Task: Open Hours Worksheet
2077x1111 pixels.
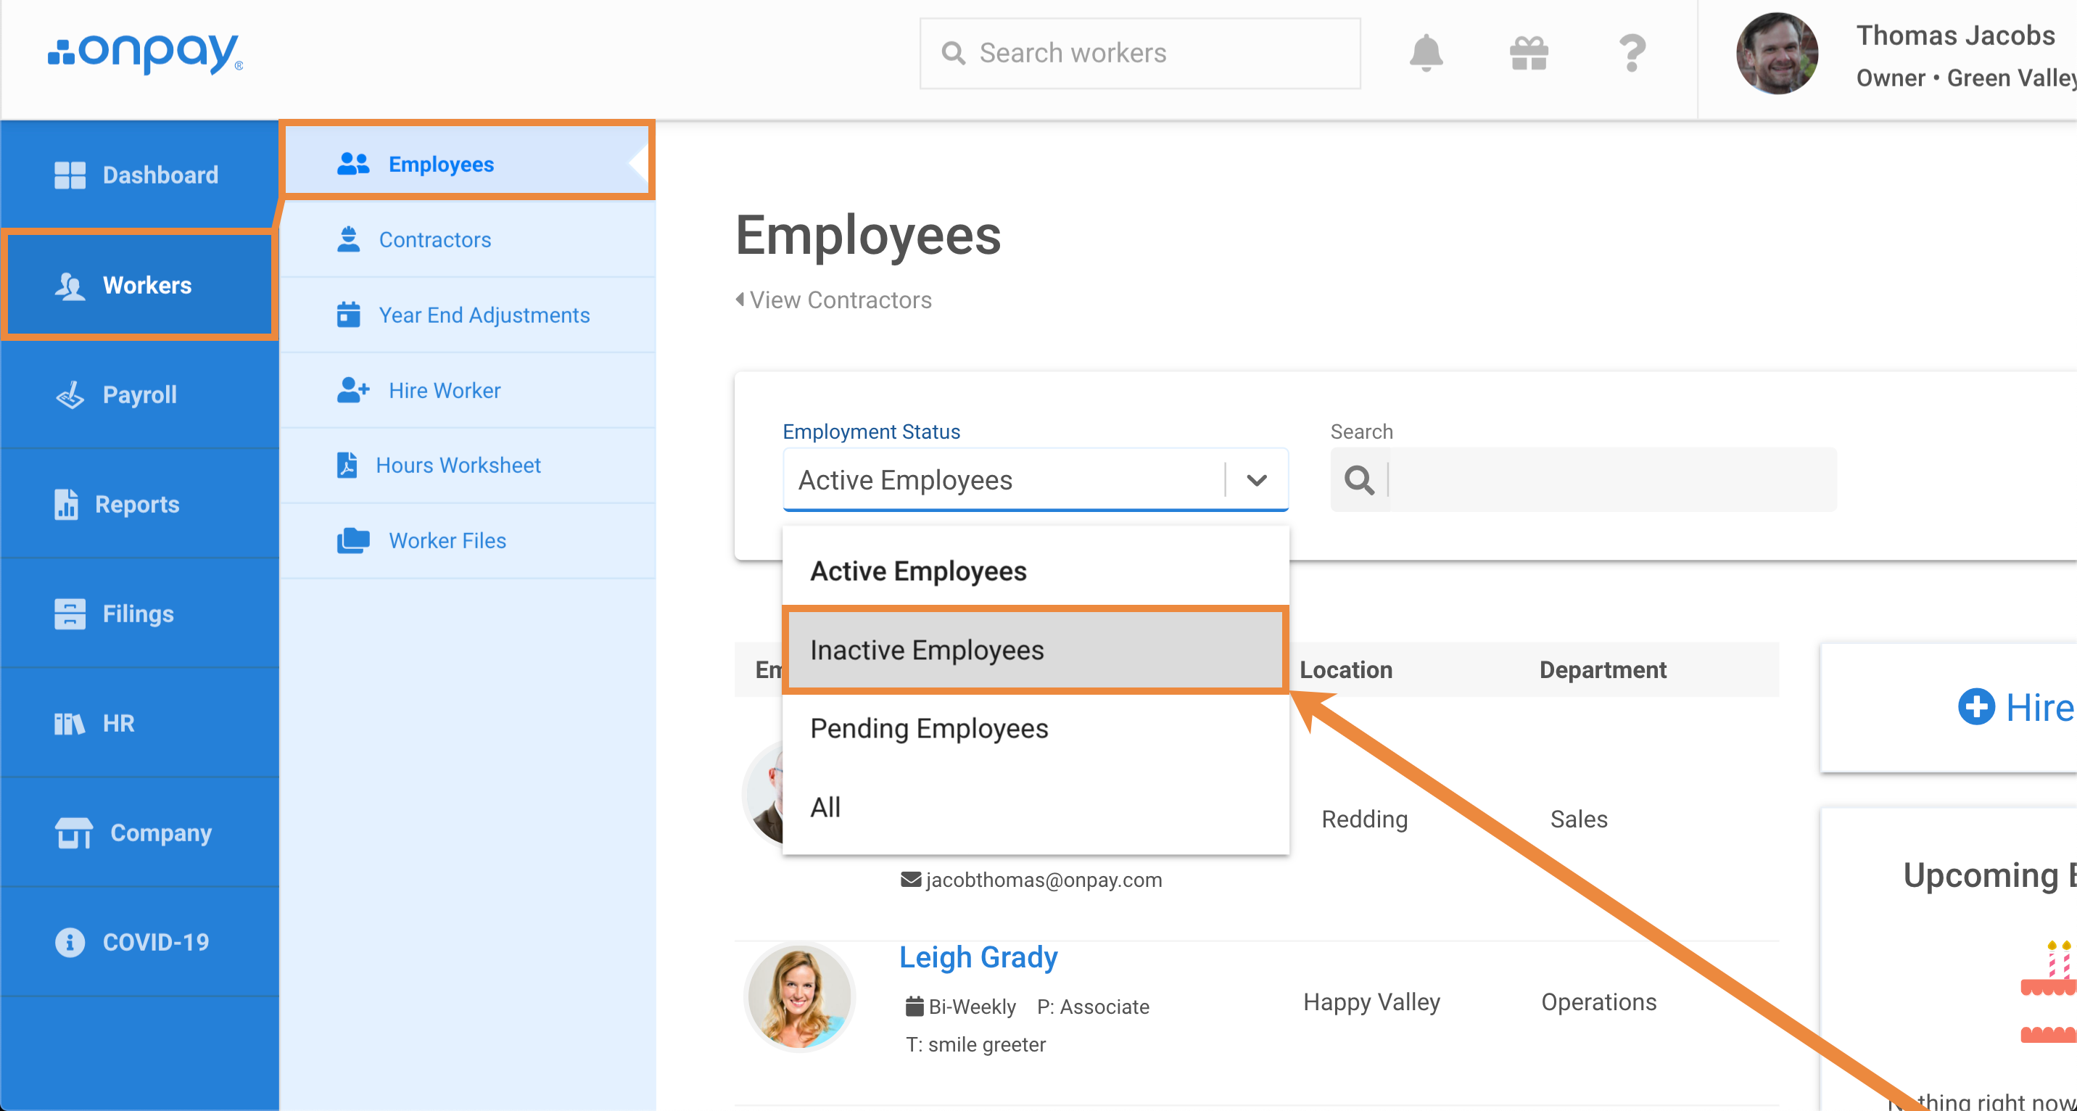Action: click(x=467, y=465)
